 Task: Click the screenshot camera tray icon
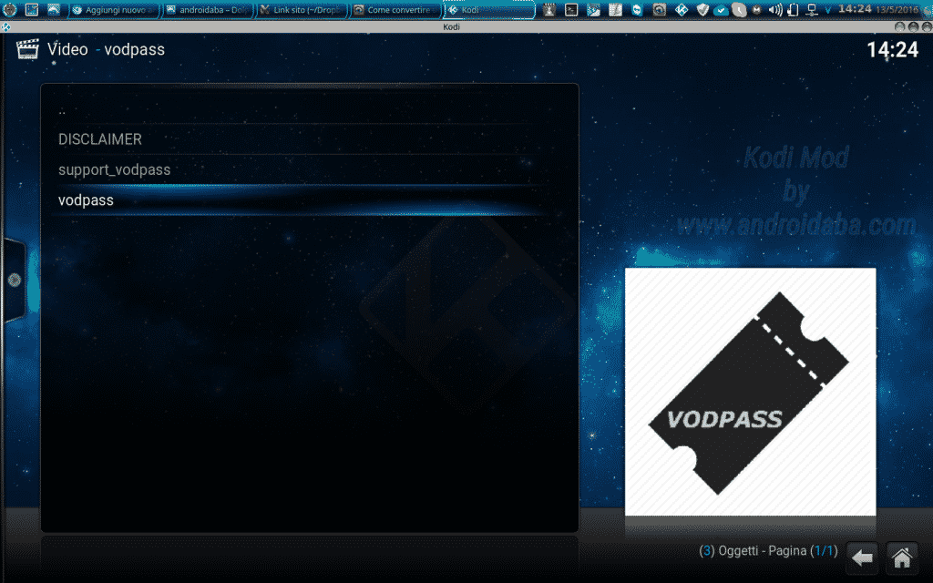point(660,9)
